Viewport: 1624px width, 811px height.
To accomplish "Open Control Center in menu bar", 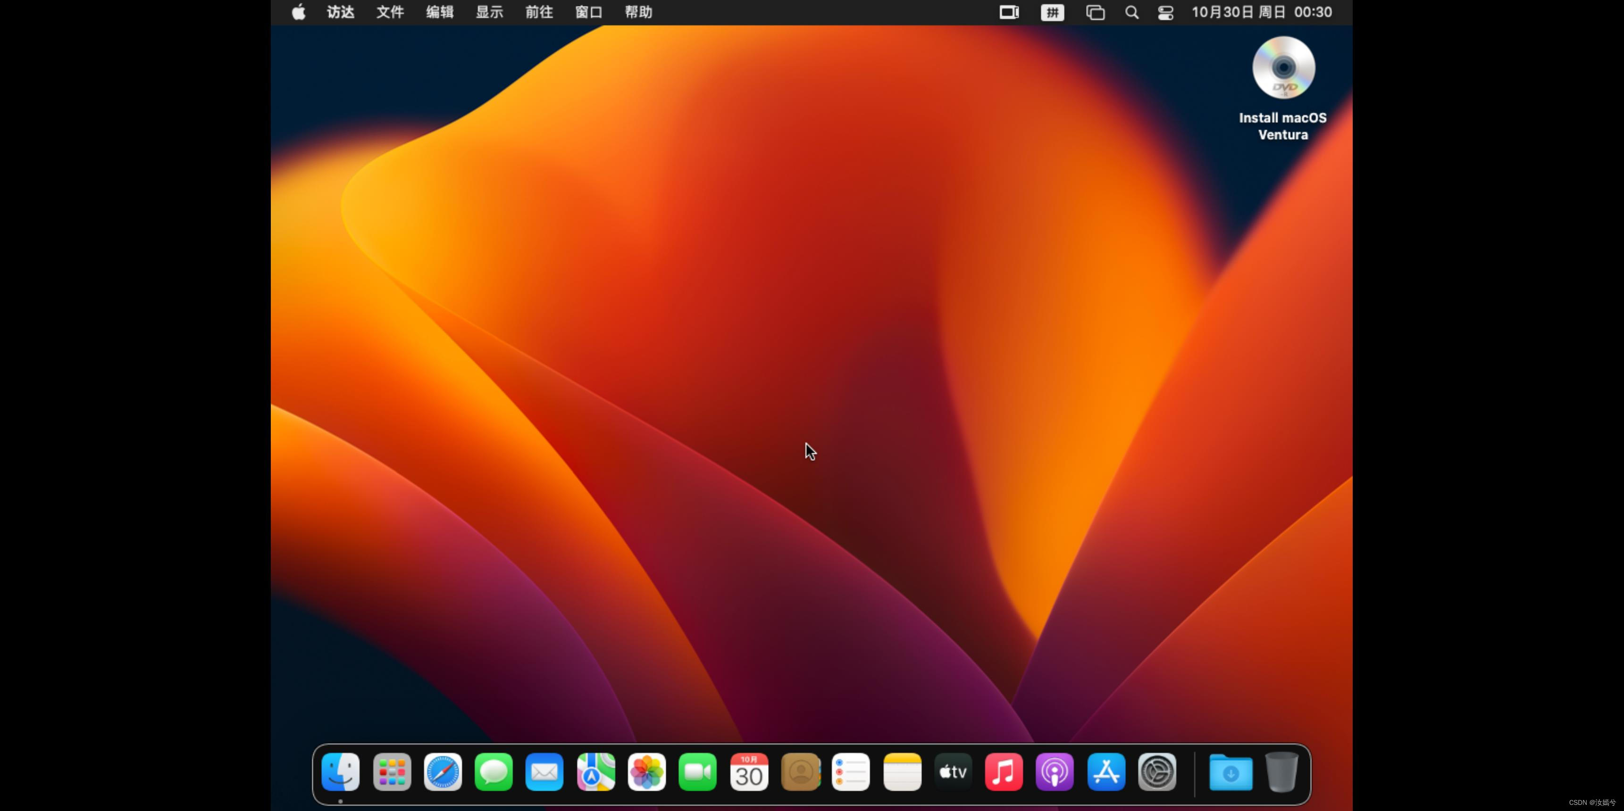I will (x=1166, y=13).
